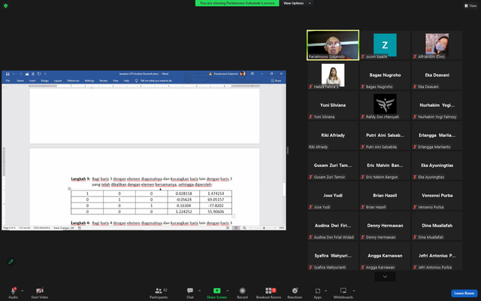481x301 pixels.
Task: Click the green annotation pencil icon
Action: (x=11, y=262)
